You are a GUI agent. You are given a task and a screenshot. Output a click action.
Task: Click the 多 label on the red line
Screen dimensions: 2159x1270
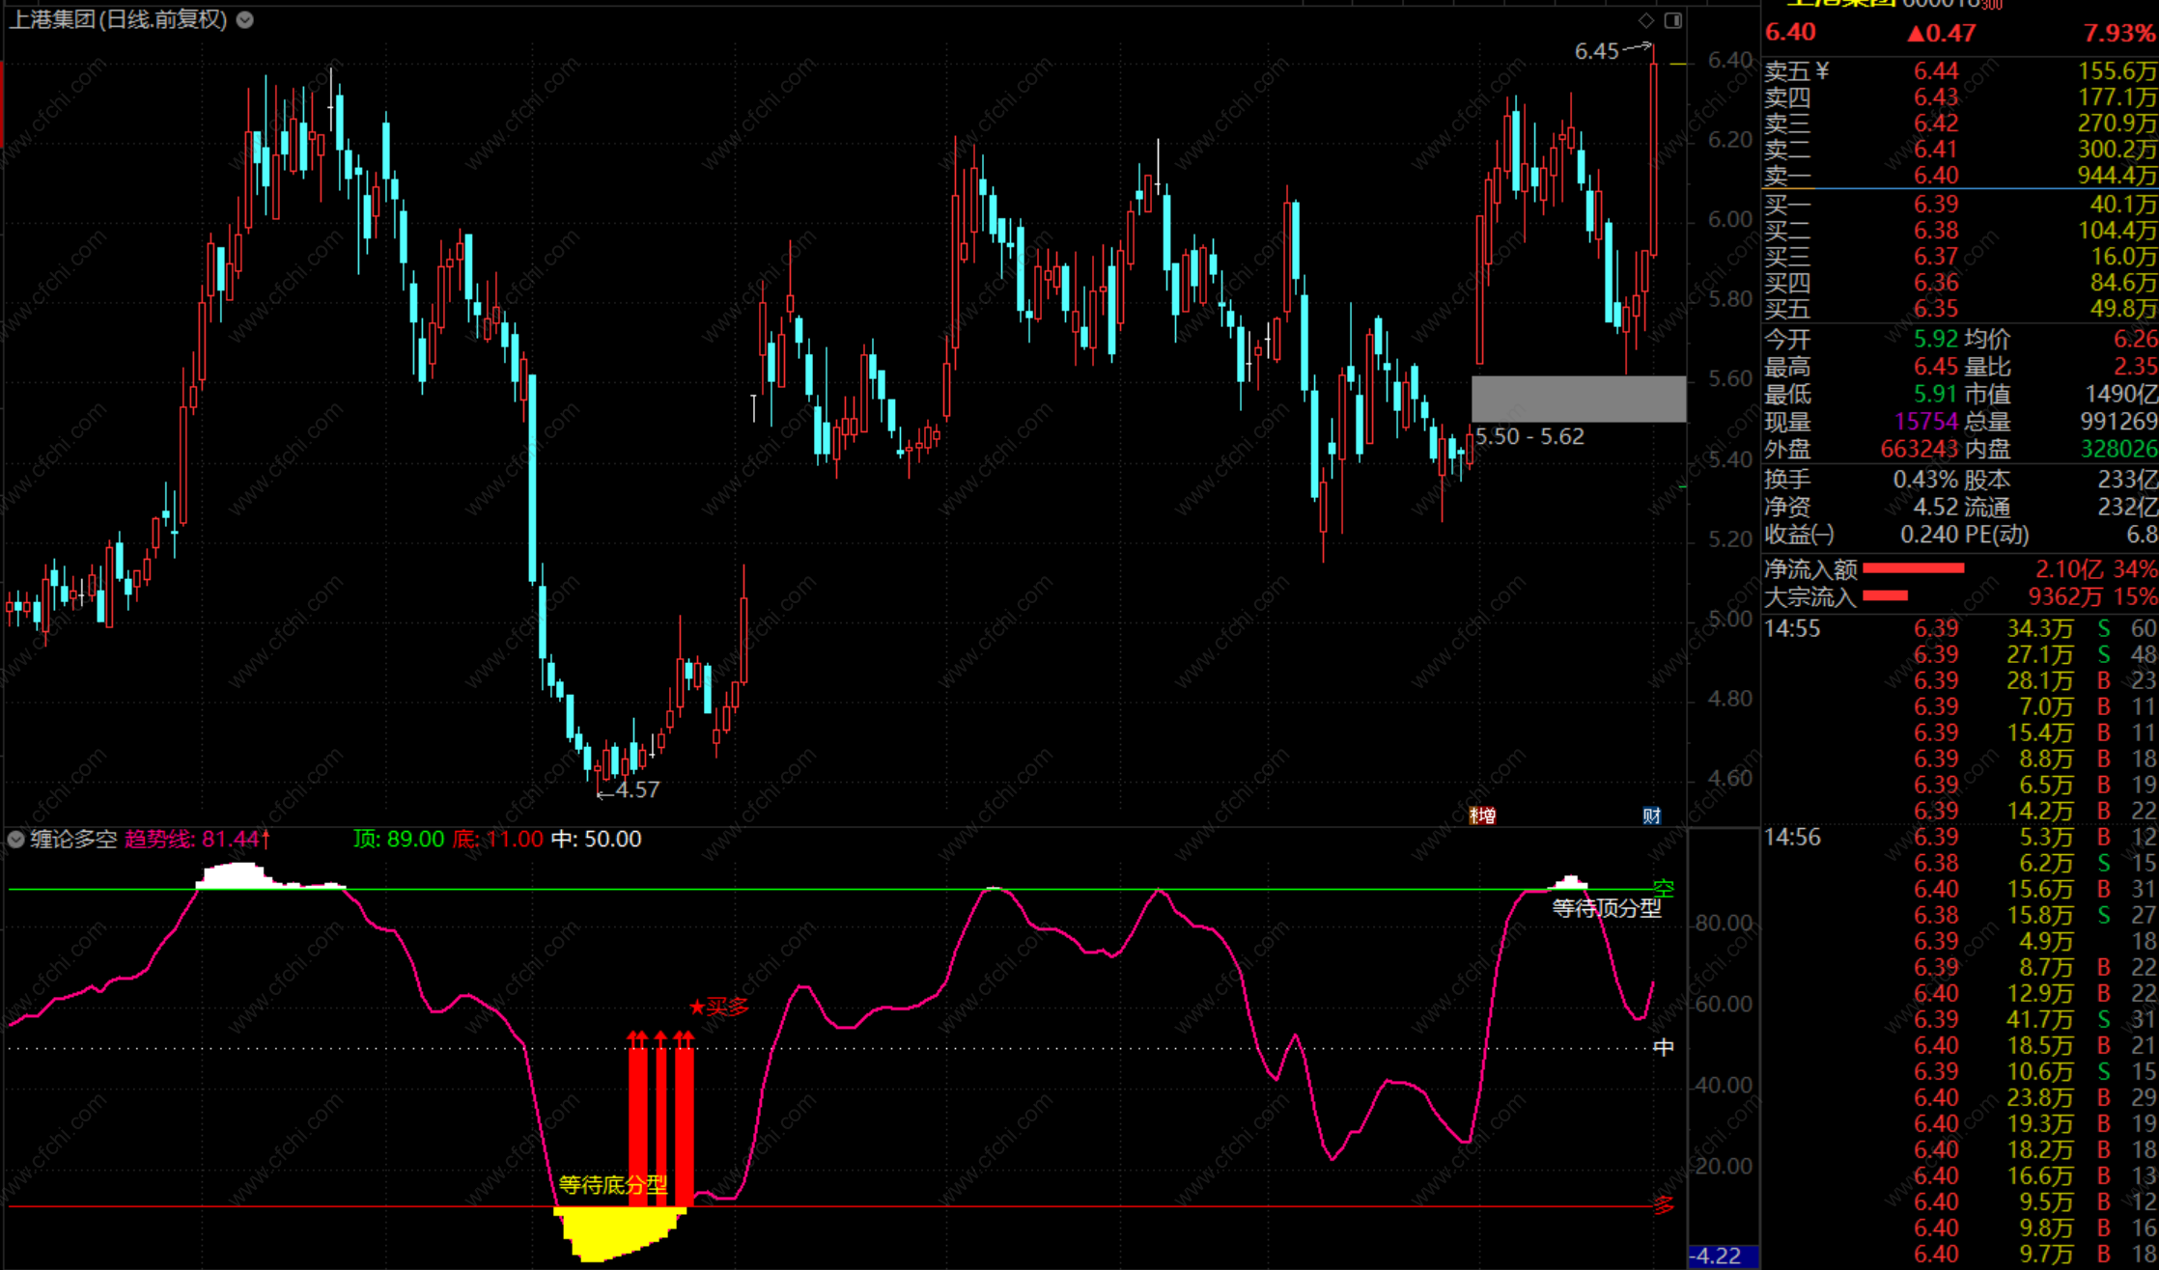point(1663,1204)
